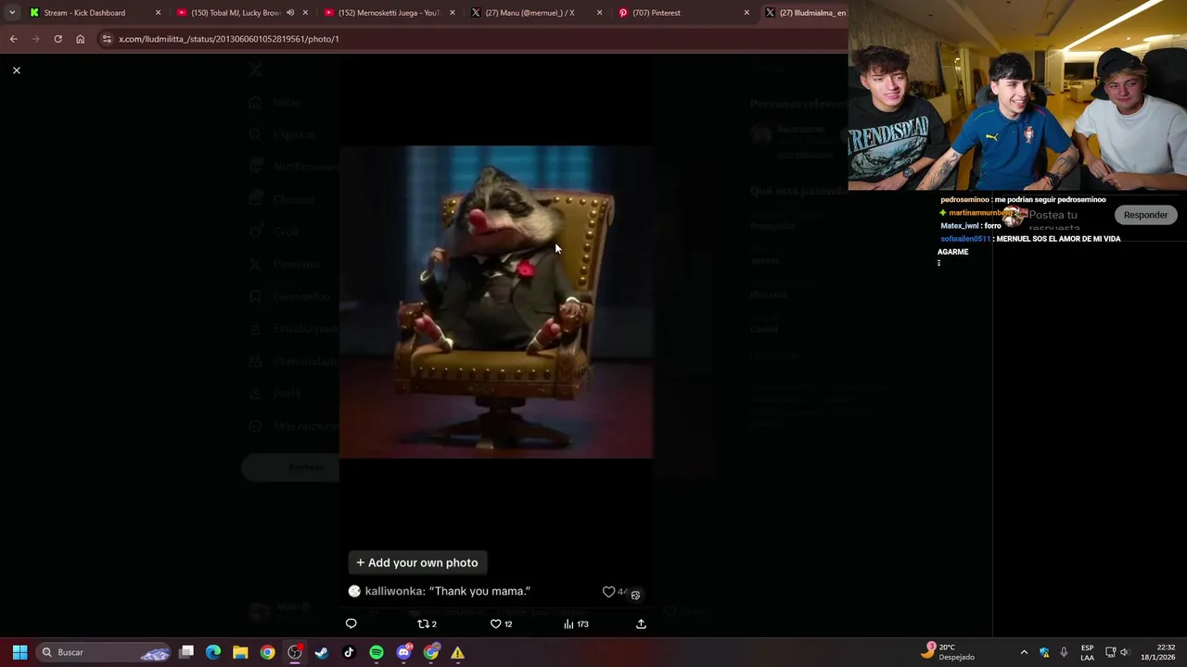Open the tab search dropdown arrow
Image resolution: width=1187 pixels, height=667 pixels.
(11, 13)
